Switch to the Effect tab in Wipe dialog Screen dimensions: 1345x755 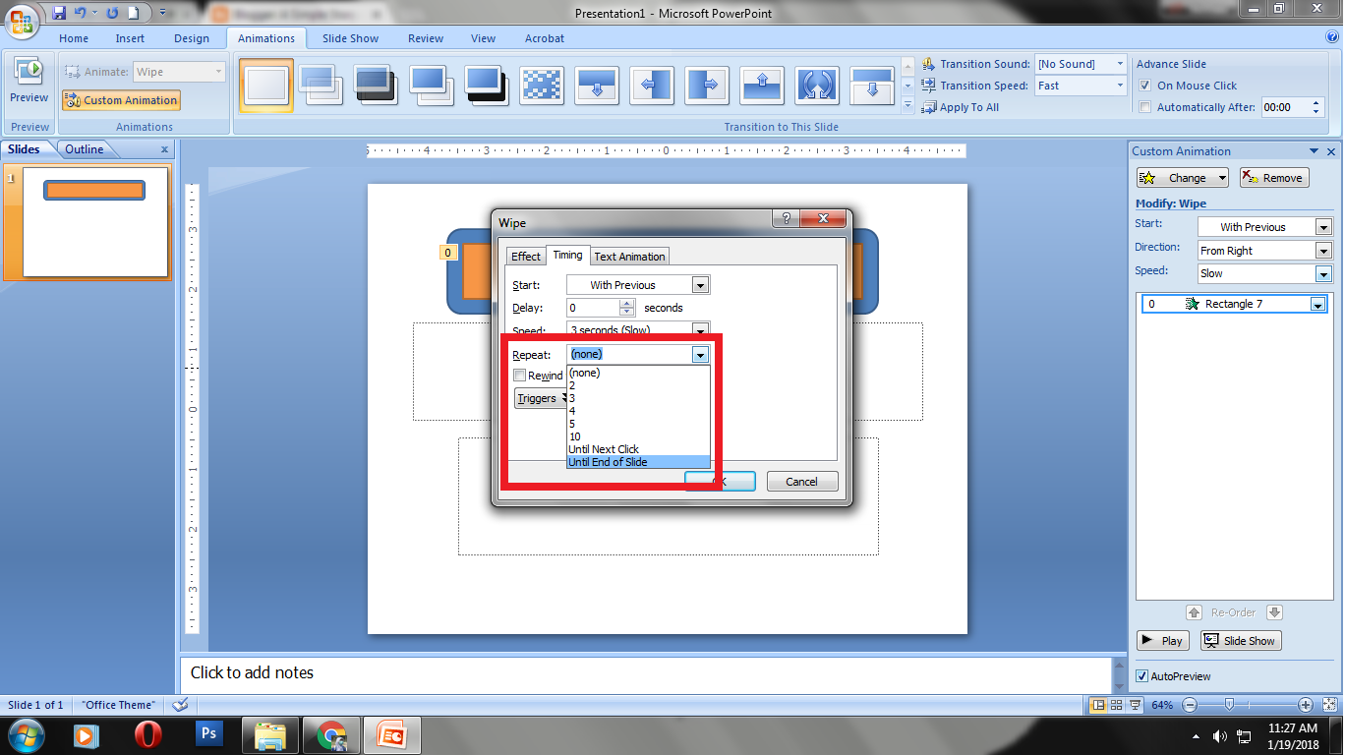[525, 256]
